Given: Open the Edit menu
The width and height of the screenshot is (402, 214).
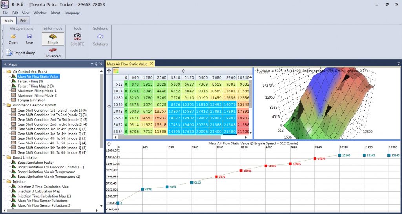Looking at the screenshot, I should (15, 13).
